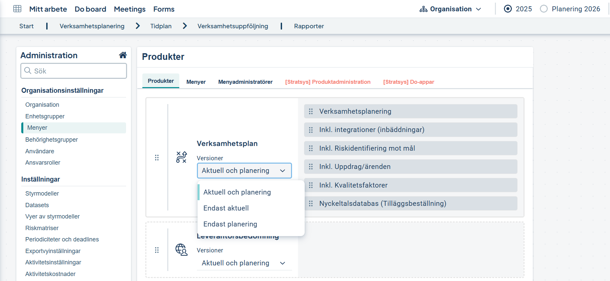Open the Organisation dropdown in header
The width and height of the screenshot is (610, 281).
pyautogui.click(x=450, y=9)
